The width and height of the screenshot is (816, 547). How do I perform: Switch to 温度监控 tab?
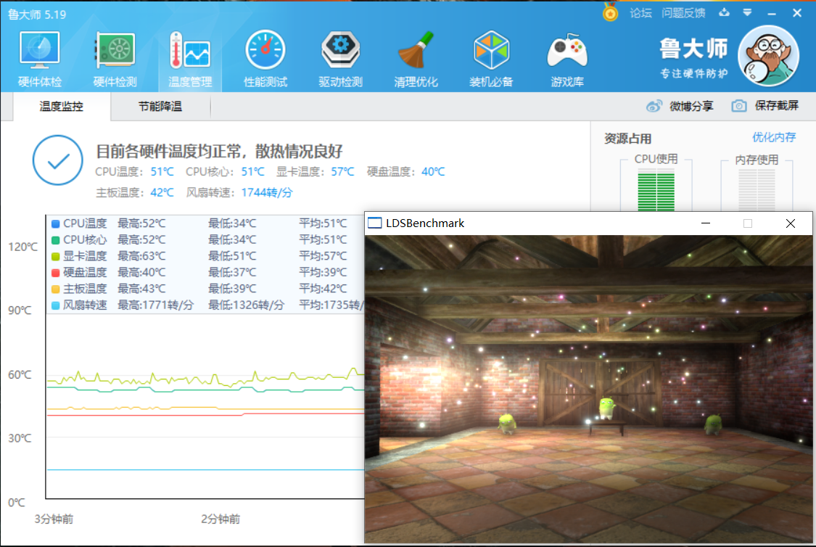(62, 106)
